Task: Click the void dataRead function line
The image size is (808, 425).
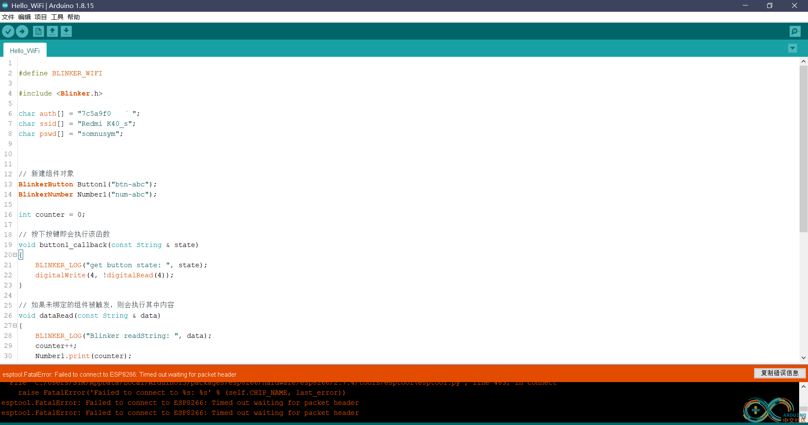Action: click(x=90, y=316)
